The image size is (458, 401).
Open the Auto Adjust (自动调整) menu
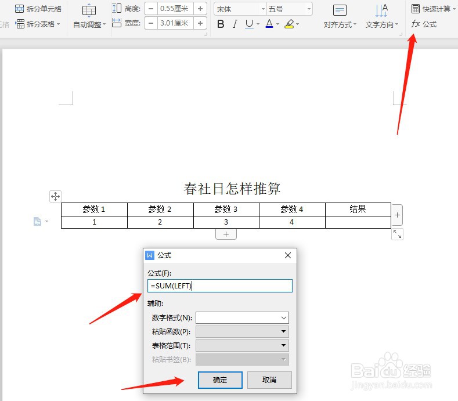(x=89, y=17)
